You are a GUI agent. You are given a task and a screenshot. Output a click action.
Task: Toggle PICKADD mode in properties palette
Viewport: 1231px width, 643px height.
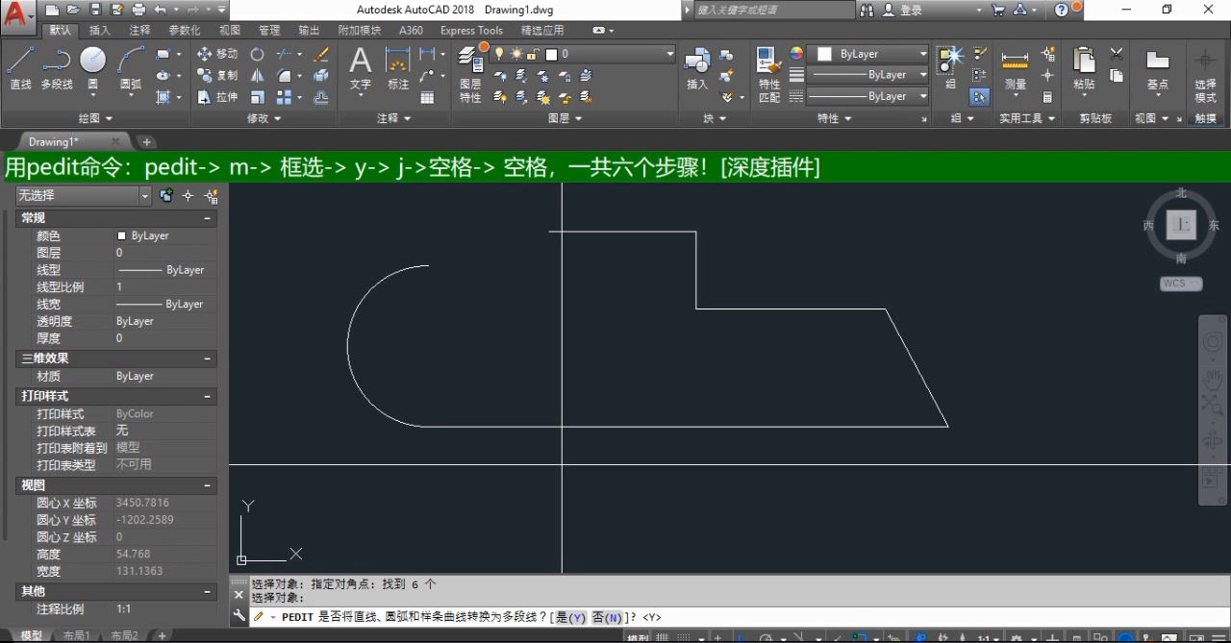pyautogui.click(x=166, y=196)
